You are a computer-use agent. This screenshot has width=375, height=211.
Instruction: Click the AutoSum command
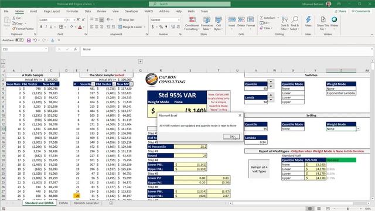point(268,18)
